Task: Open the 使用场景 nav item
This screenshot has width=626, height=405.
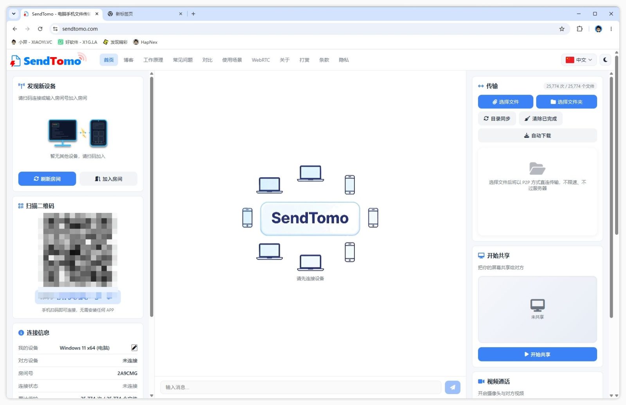Action: coord(232,60)
